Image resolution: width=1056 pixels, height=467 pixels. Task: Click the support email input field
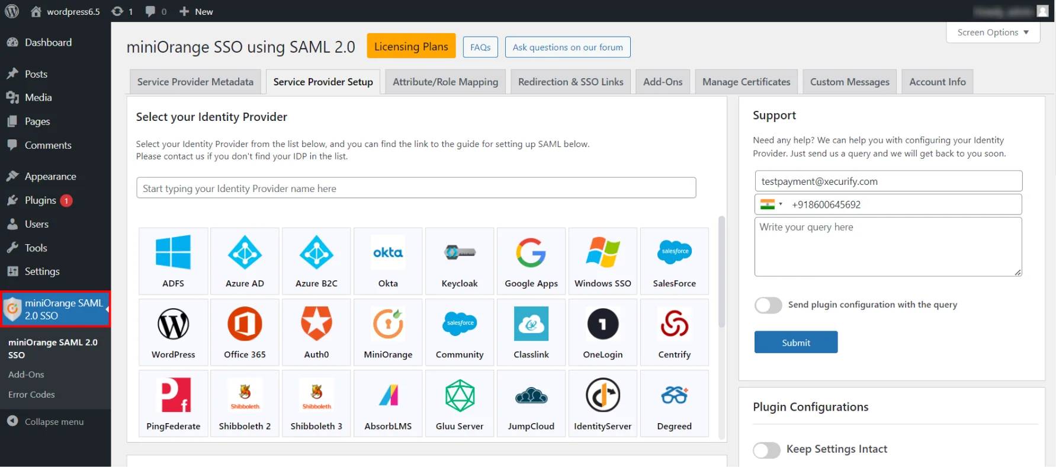[888, 181]
